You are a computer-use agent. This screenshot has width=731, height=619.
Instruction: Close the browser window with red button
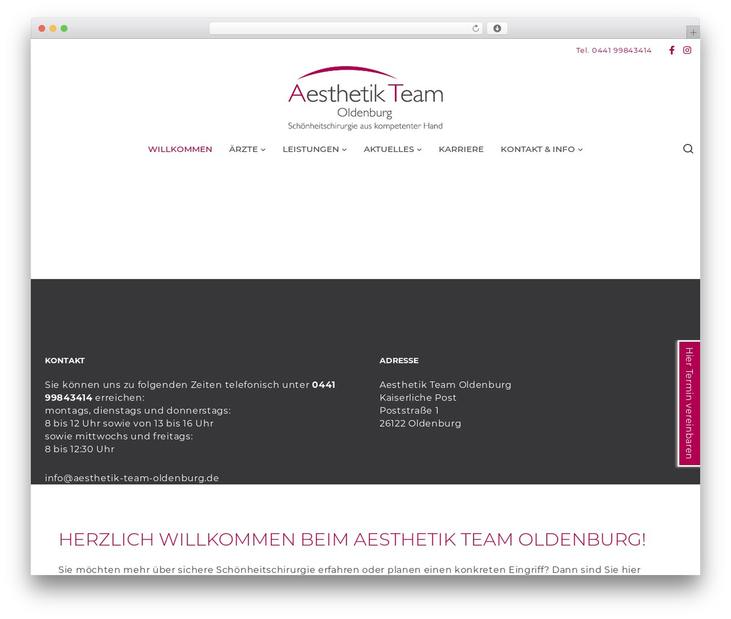pyautogui.click(x=42, y=29)
